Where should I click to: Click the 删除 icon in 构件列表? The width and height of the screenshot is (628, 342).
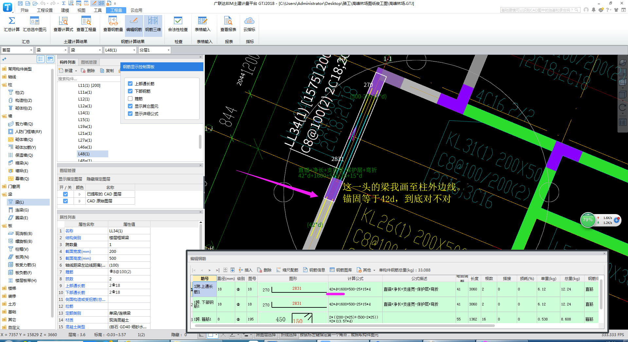coord(83,70)
